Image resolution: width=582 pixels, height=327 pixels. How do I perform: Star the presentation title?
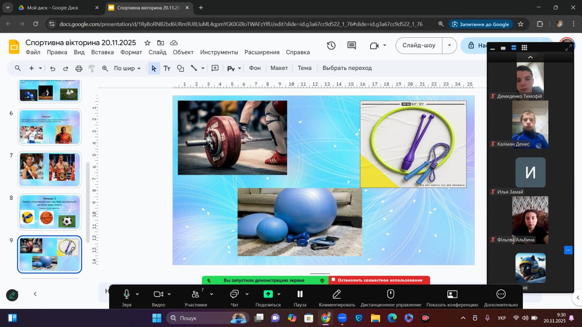(147, 43)
